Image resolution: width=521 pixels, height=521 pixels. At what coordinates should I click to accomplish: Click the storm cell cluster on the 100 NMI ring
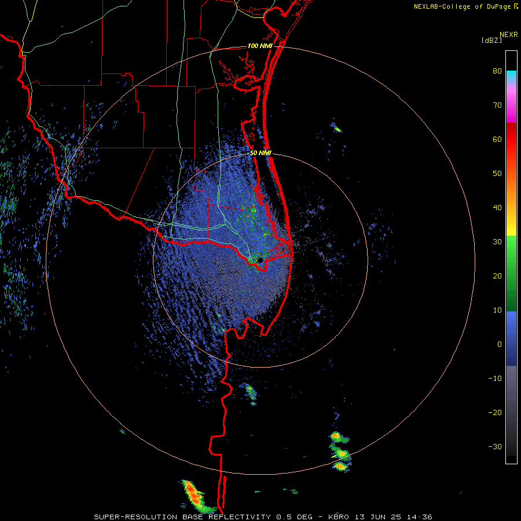pos(340,451)
